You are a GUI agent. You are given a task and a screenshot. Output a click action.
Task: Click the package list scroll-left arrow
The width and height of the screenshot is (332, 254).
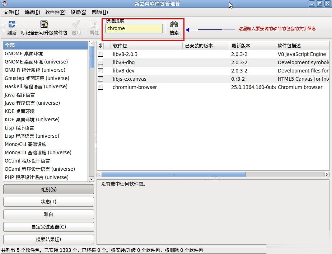(99, 174)
